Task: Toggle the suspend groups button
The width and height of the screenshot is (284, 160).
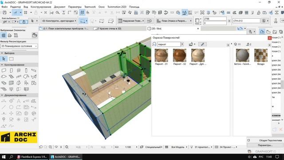Action: coord(82,12)
